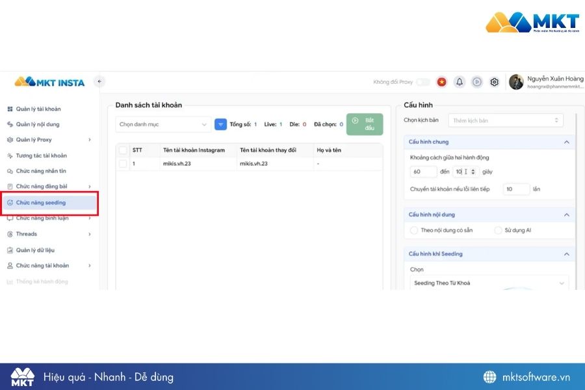Collapse sidebar with the back arrow button
This screenshot has width=585, height=390.
click(x=99, y=81)
